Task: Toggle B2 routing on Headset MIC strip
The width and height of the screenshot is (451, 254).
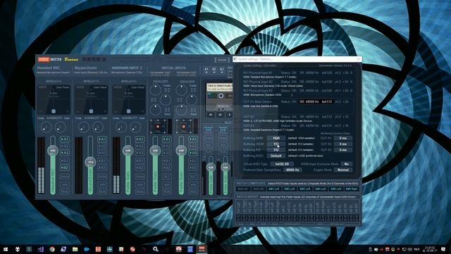Action: pyautogui.click(x=65, y=167)
